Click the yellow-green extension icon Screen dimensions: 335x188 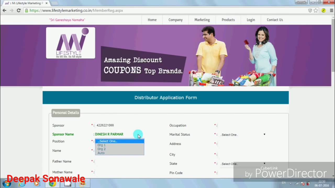coord(323,10)
